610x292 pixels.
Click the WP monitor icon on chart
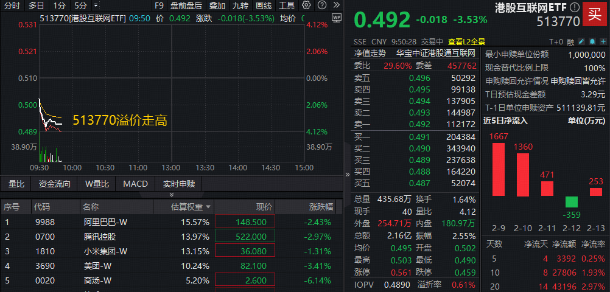(337, 18)
